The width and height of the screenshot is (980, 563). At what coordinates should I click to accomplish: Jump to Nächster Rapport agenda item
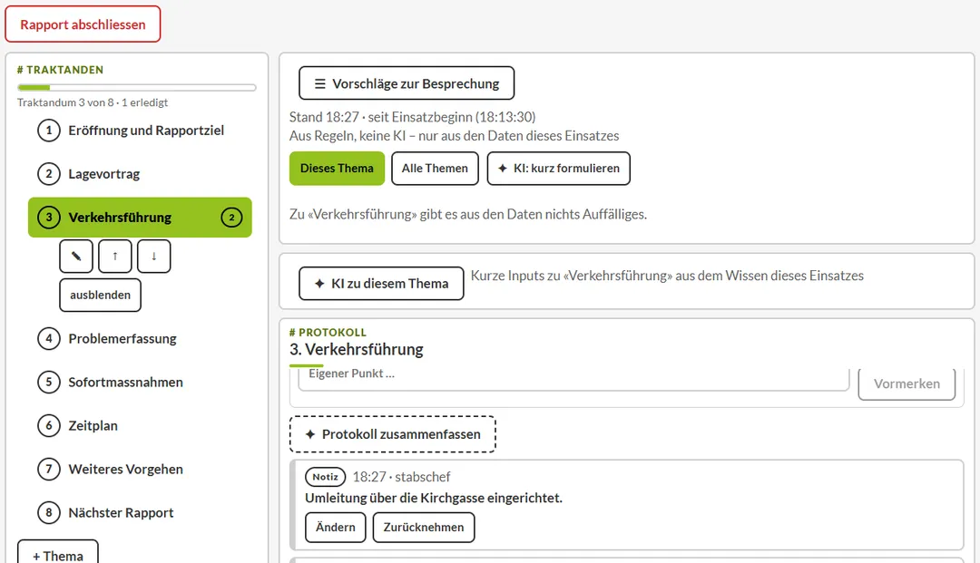(140, 513)
